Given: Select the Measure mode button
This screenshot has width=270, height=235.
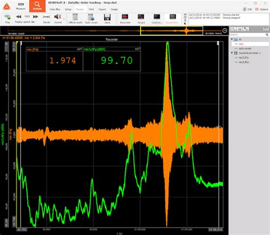Looking at the screenshot, I should [21, 6].
